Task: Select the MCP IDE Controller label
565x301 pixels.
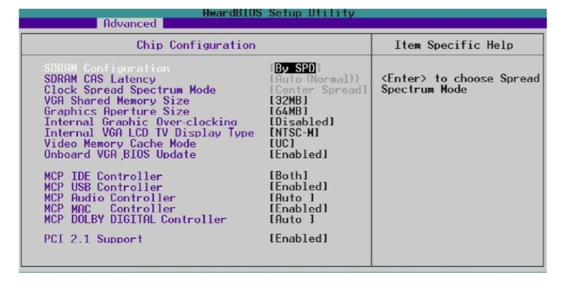Action: click(x=103, y=177)
